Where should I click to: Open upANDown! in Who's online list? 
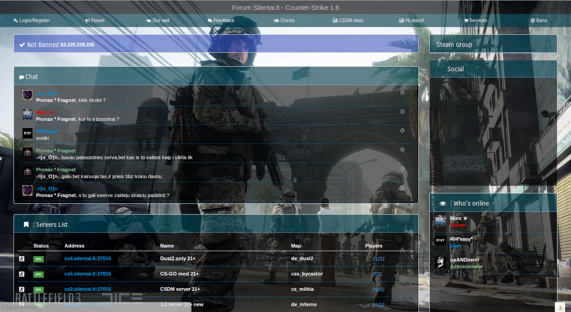pyautogui.click(x=464, y=260)
